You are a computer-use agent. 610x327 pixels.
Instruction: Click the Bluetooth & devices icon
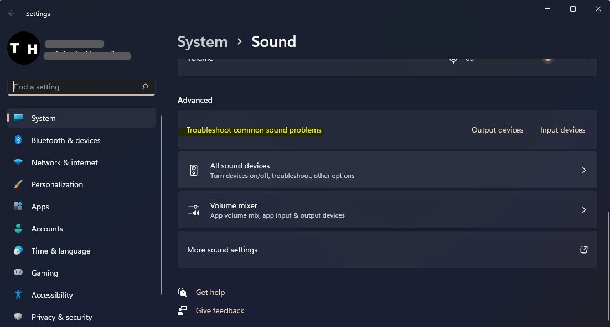(x=18, y=140)
